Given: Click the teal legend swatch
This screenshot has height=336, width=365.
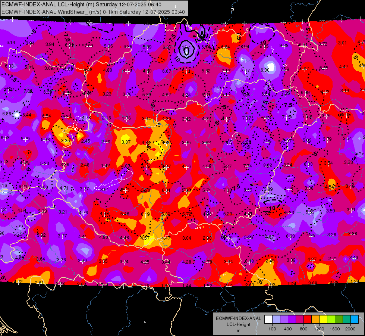Looking at the screenshot, I should click(347, 320).
